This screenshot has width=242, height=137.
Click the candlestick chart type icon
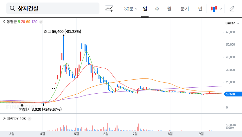coord(214,9)
